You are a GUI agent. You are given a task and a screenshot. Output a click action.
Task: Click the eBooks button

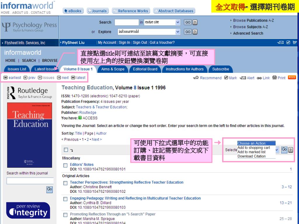pos(73,11)
